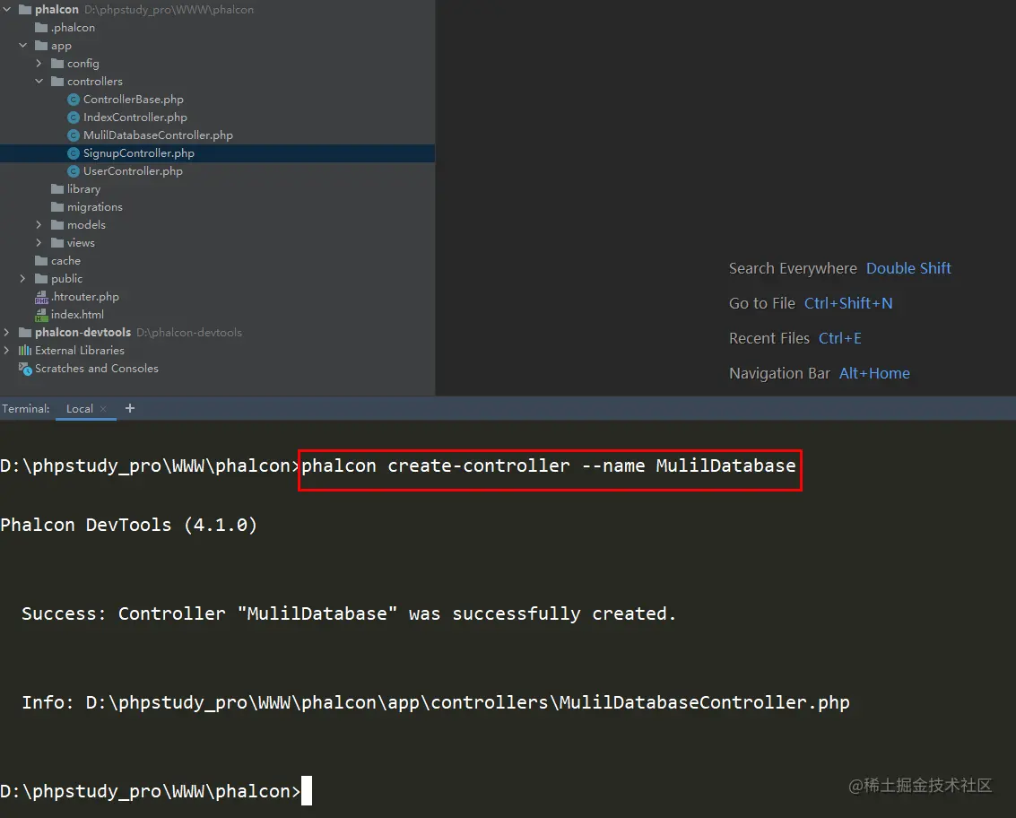Collapse the app folder chevron

pos(22,46)
